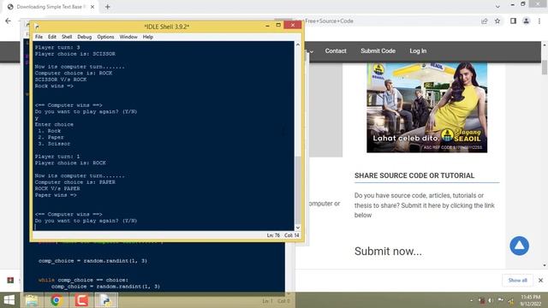Open the Contact page link

(x=336, y=51)
